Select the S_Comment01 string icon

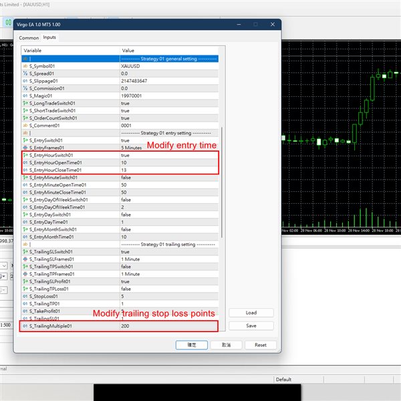(x=25, y=126)
